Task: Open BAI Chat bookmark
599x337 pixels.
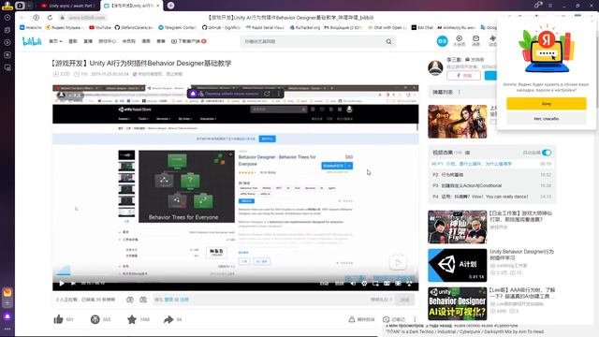Action: (x=422, y=27)
